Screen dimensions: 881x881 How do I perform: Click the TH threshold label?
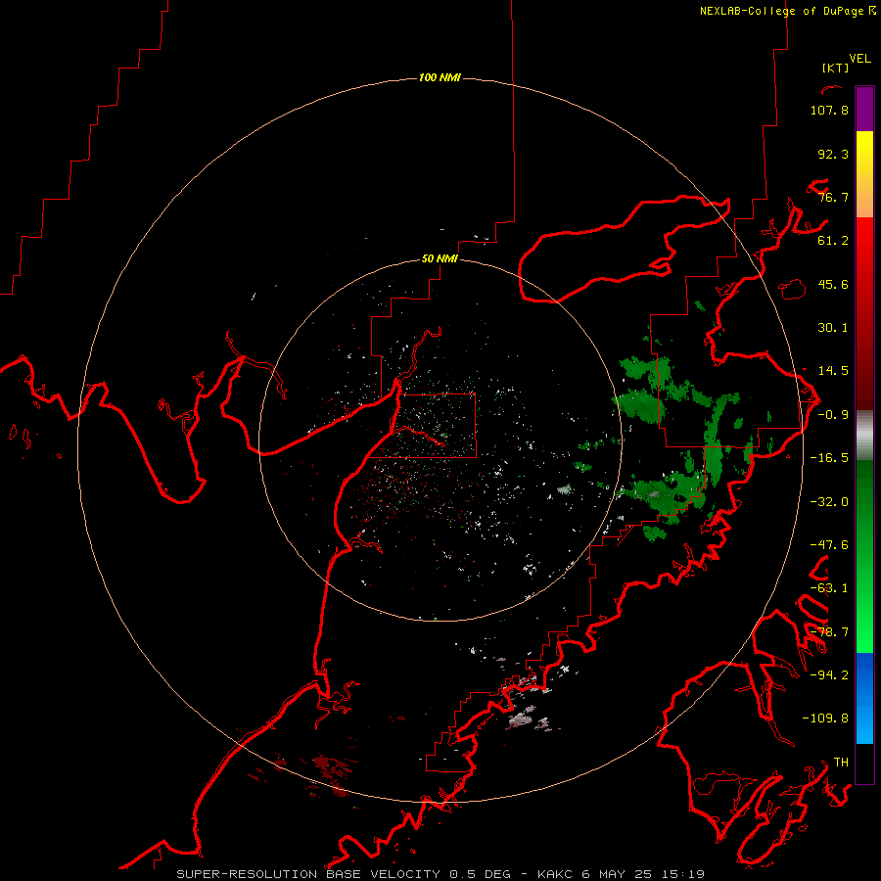[841, 763]
